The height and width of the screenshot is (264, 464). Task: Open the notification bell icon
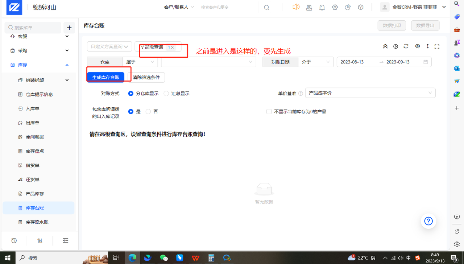tap(322, 7)
